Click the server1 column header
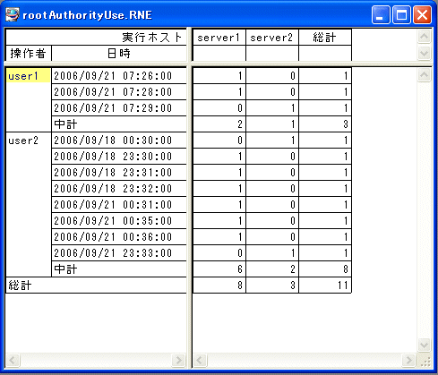Screen dimensions: 438x375 [219, 38]
